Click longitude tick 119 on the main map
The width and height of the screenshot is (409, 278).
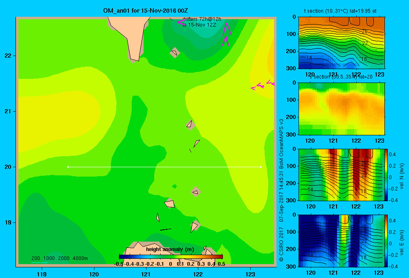pyautogui.click(x=42, y=274)
